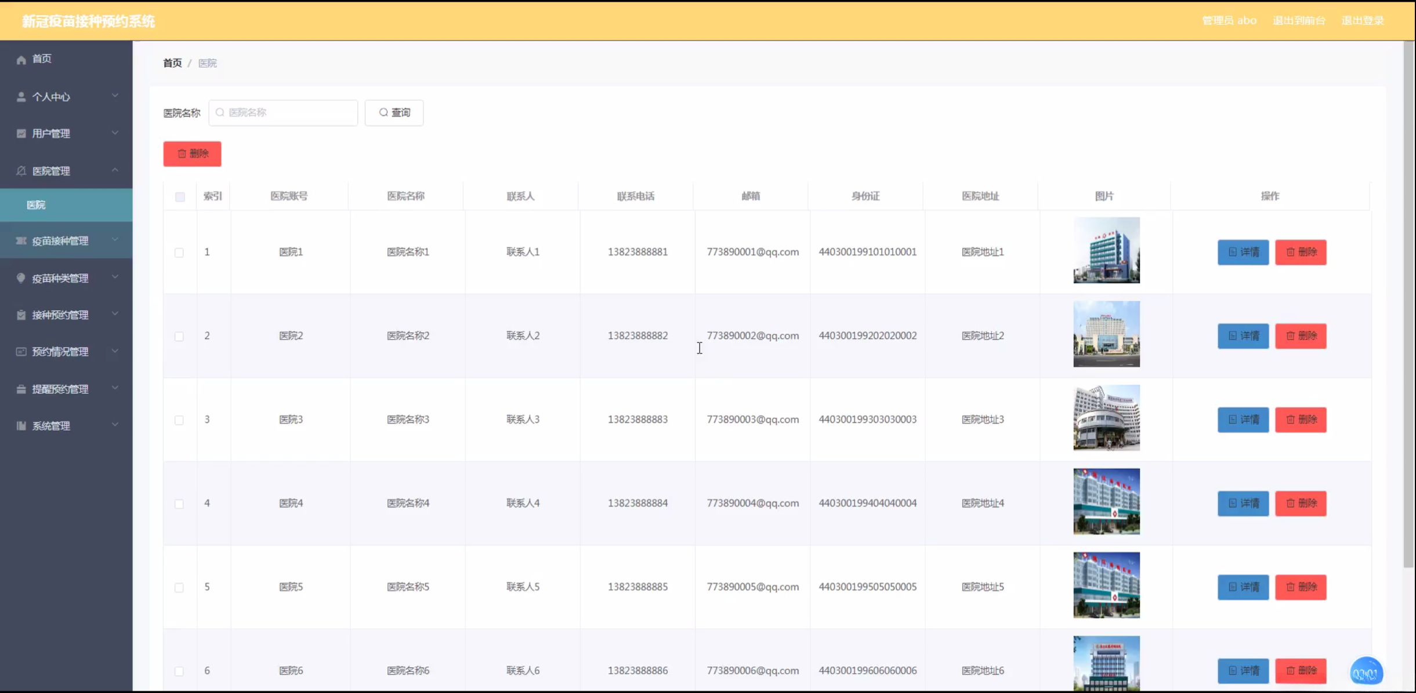
Task: Click the blue floating timer icon at bottom right
Action: pos(1366,672)
